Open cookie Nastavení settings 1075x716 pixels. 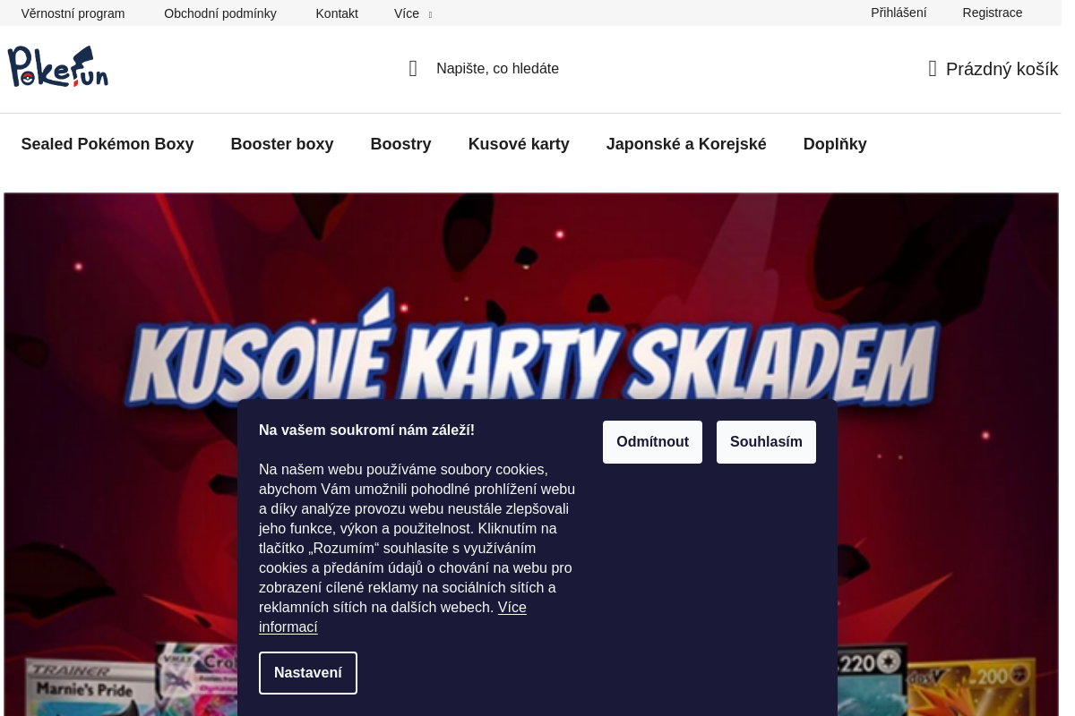coord(308,673)
